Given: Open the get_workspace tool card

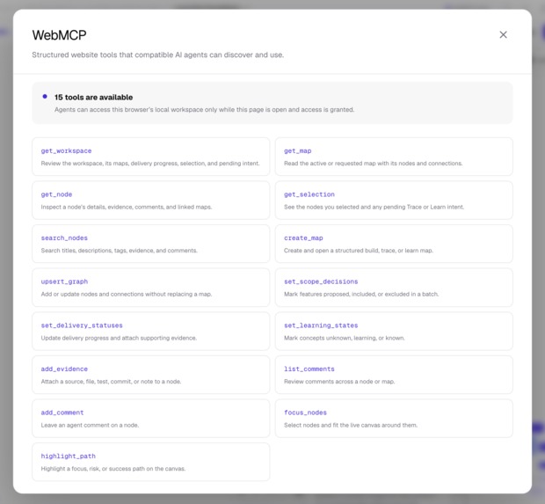Looking at the screenshot, I should click(151, 157).
